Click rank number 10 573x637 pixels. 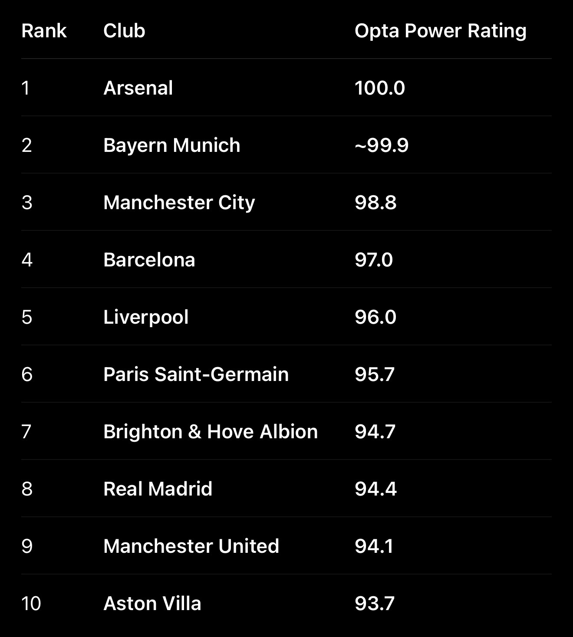click(x=31, y=604)
